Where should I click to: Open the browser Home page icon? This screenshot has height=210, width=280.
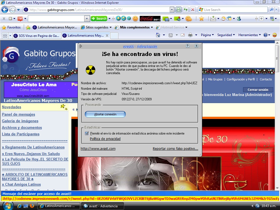(158, 35)
